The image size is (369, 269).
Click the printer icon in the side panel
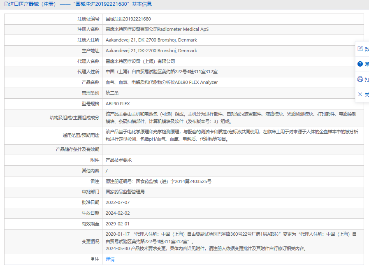pos(360,79)
